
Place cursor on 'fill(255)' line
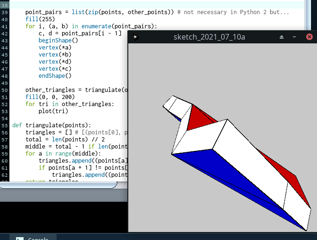coord(40,19)
